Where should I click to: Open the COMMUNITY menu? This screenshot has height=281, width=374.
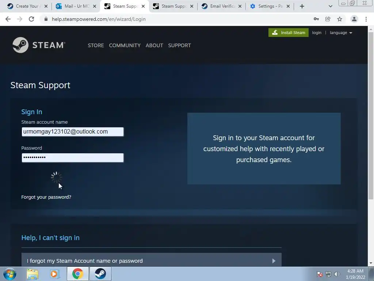click(x=125, y=45)
